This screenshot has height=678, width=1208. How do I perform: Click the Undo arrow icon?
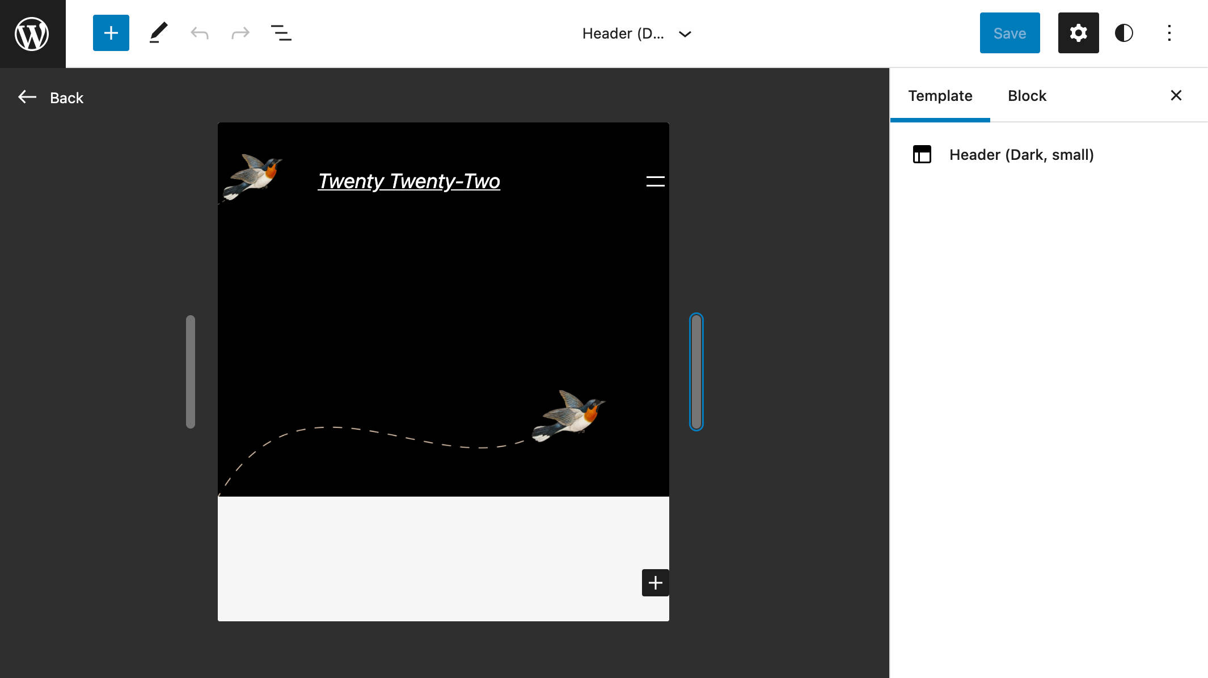199,33
